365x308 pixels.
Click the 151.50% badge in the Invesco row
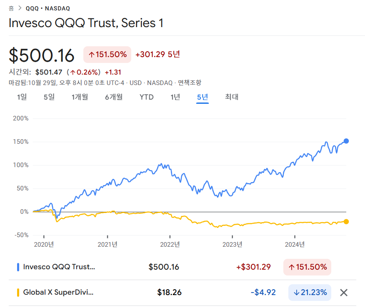pyautogui.click(x=307, y=267)
